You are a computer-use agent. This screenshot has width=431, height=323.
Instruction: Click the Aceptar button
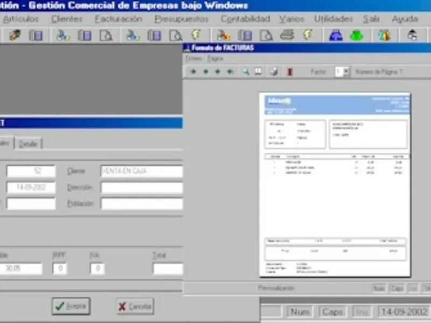tap(71, 306)
